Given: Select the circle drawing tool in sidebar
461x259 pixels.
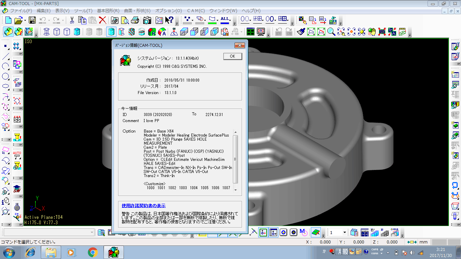Looking at the screenshot, I should coord(6,76).
